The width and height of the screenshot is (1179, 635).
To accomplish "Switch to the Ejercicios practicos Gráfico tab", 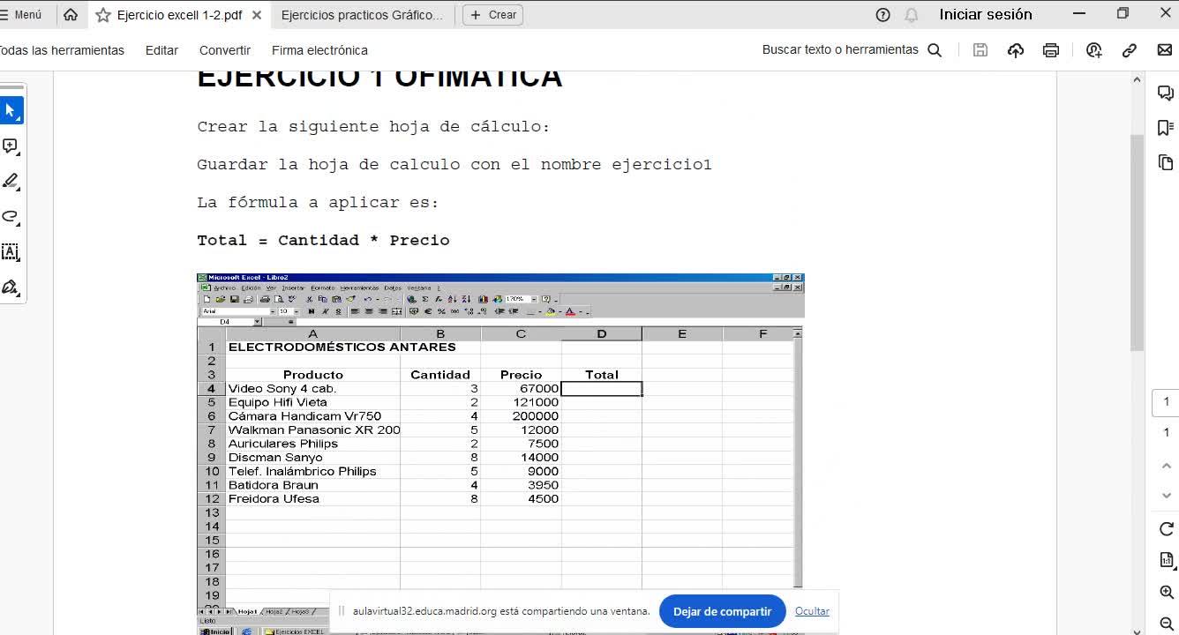I will (362, 15).
